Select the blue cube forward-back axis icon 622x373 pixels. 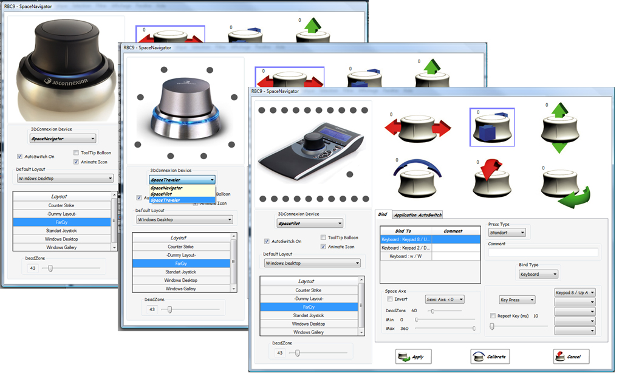(492, 128)
